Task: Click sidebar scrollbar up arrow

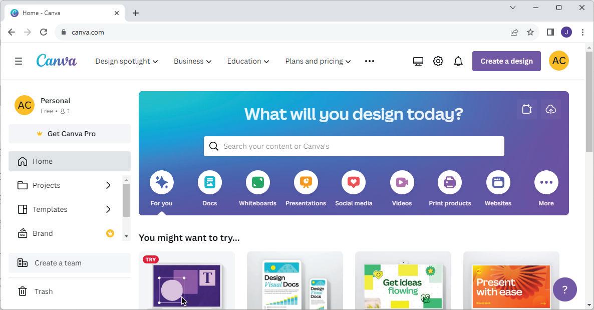Action: (127, 179)
